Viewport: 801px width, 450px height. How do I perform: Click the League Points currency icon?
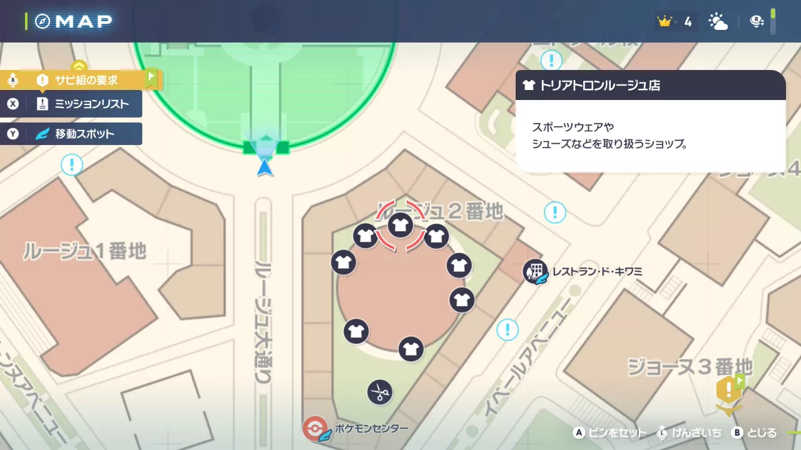click(757, 21)
